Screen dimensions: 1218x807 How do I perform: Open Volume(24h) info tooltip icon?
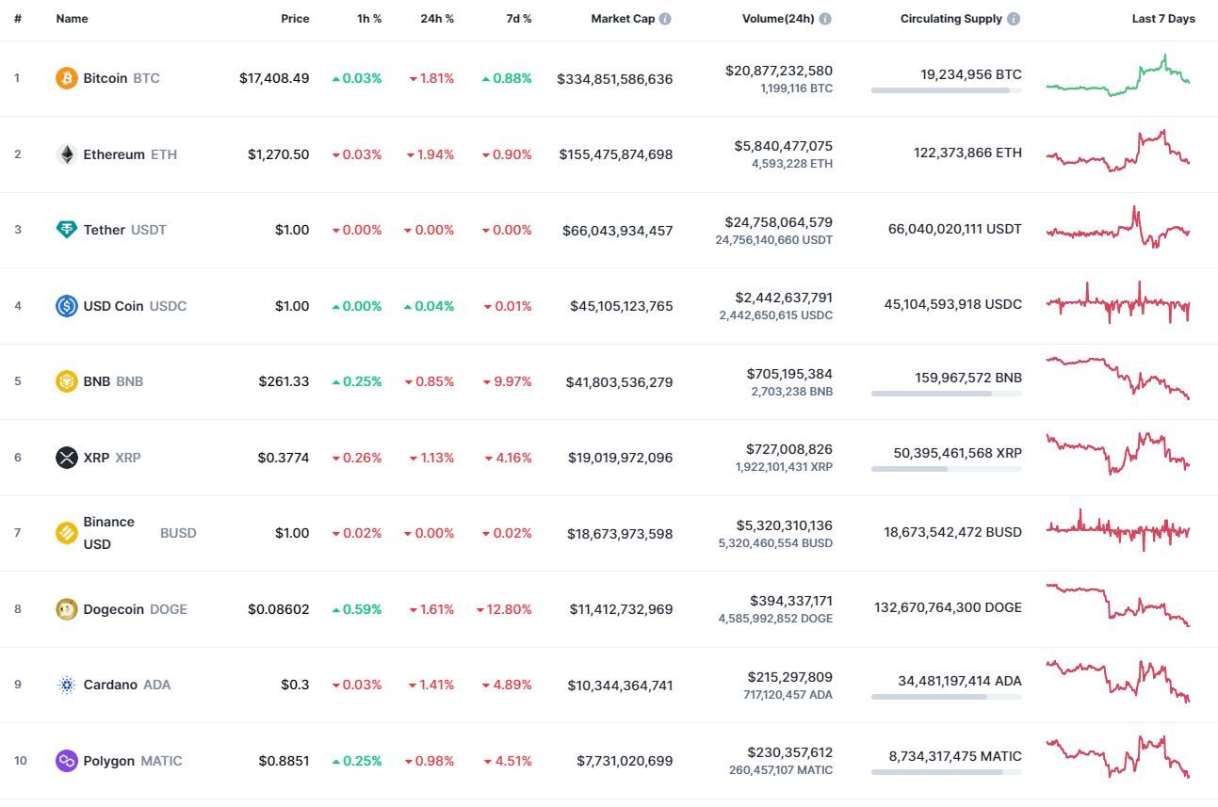[825, 19]
